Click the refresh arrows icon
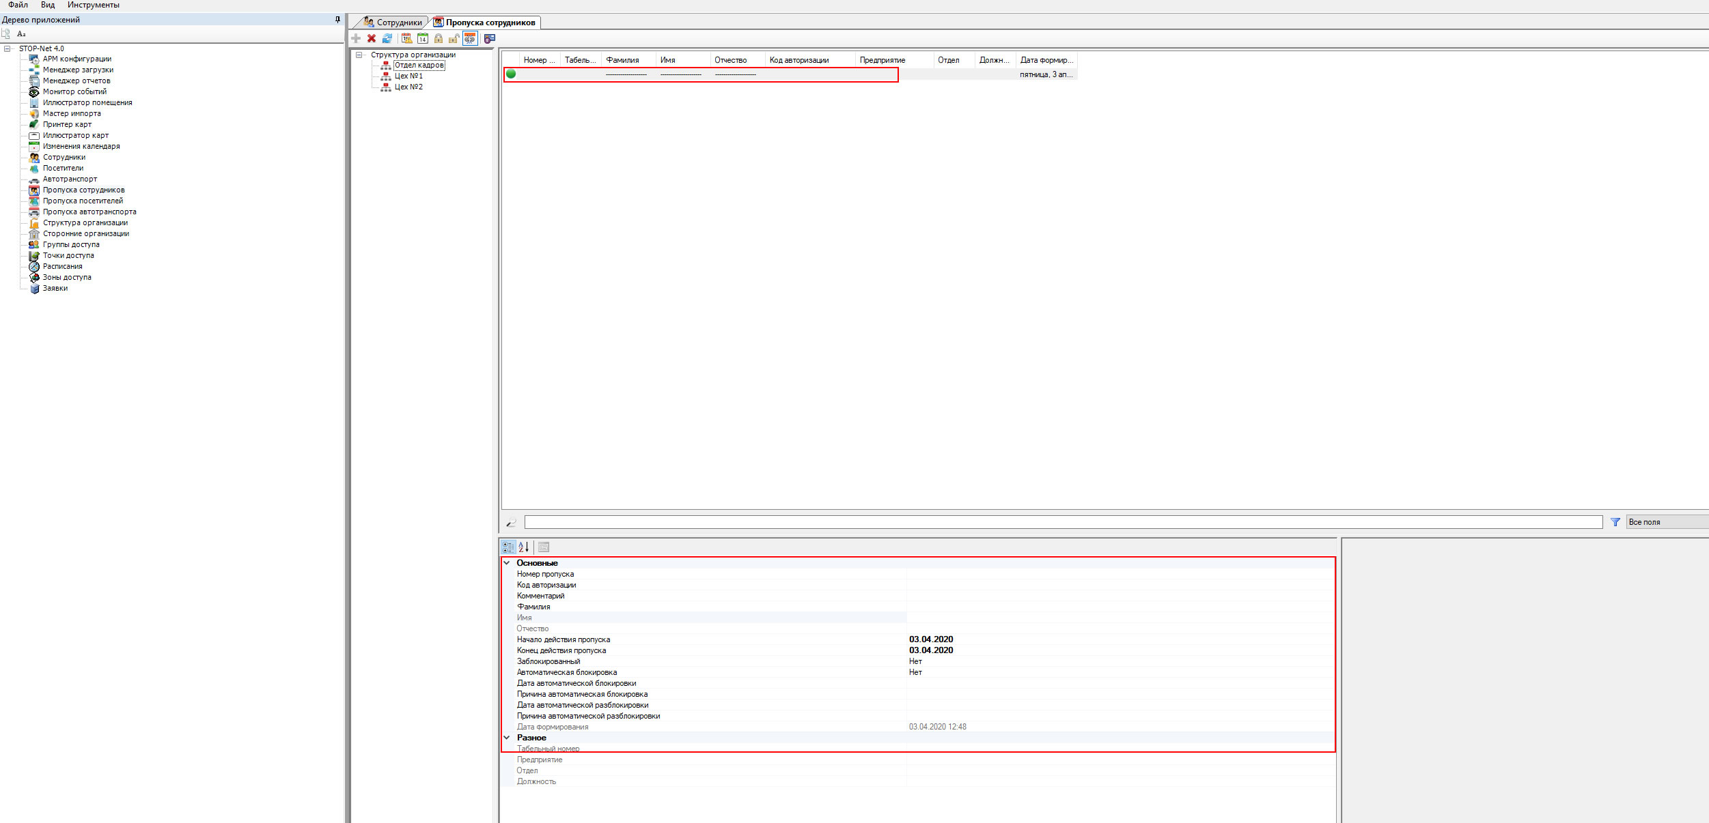The image size is (1709, 823). pyautogui.click(x=387, y=38)
